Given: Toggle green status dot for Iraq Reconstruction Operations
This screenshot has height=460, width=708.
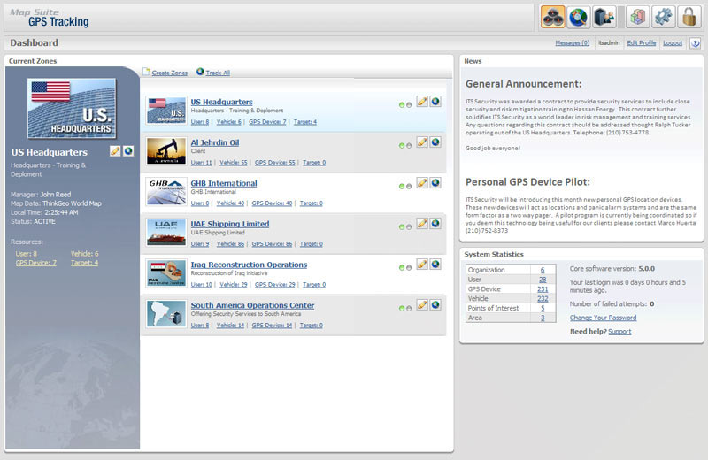Looking at the screenshot, I should point(402,267).
